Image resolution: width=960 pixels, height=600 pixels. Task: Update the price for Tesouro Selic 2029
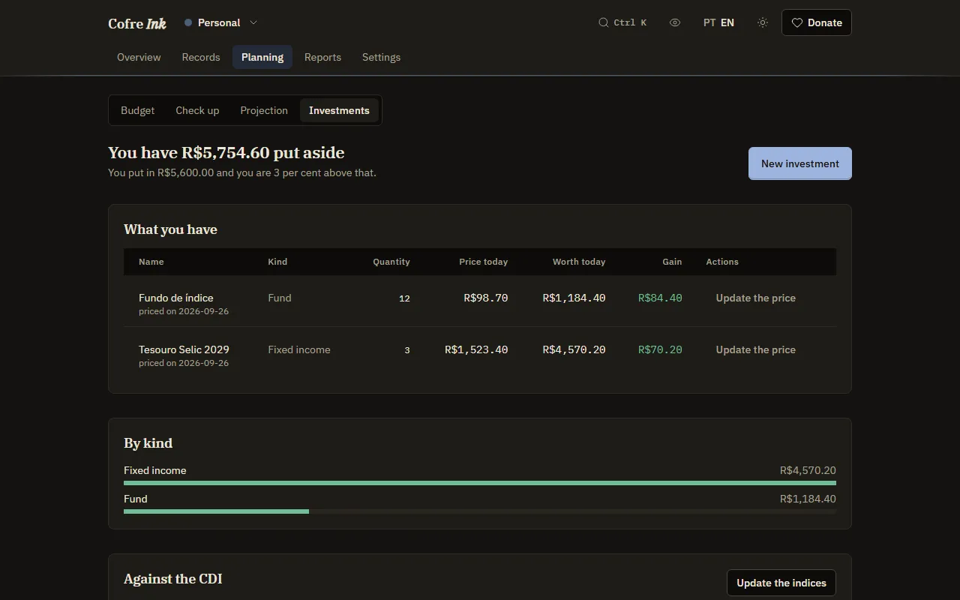click(x=756, y=349)
